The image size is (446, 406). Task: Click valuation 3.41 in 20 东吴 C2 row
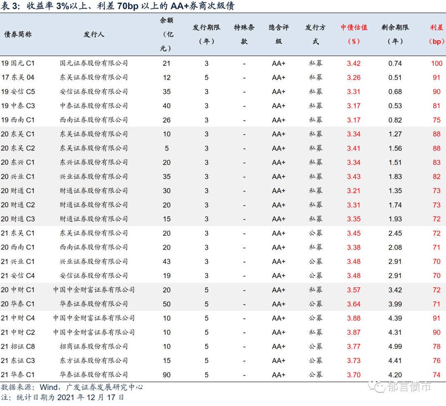click(353, 148)
